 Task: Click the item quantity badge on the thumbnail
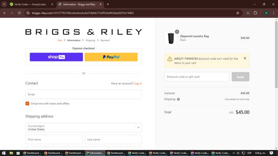click(x=177, y=32)
